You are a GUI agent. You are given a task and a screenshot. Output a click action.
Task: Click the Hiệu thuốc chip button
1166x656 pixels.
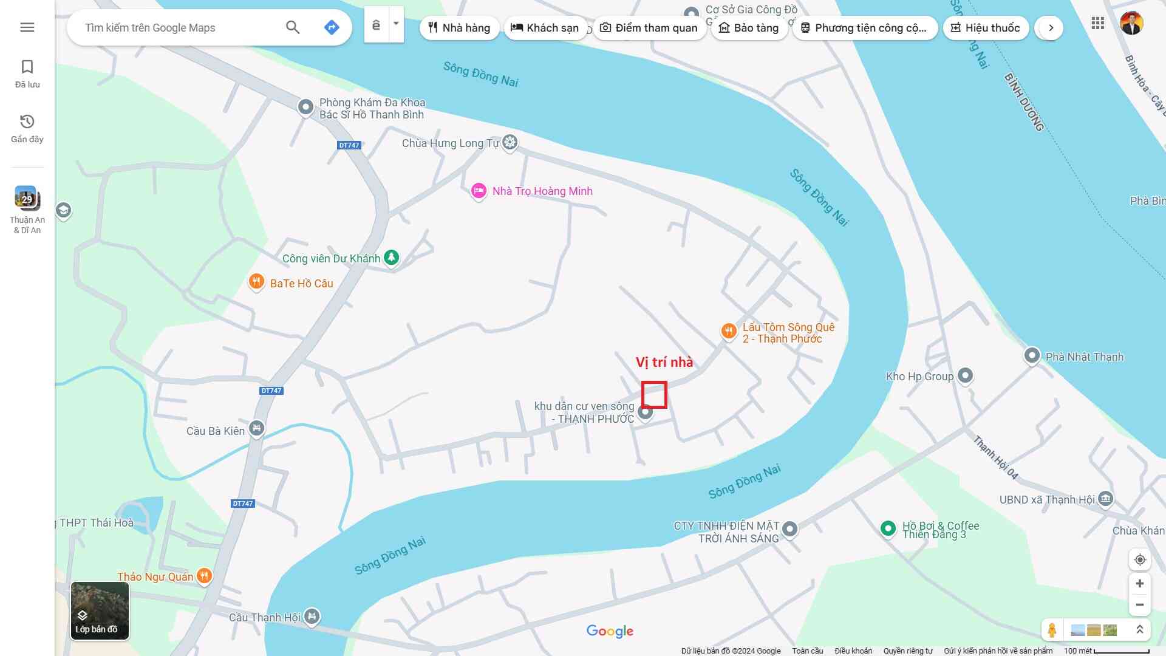[x=985, y=28]
